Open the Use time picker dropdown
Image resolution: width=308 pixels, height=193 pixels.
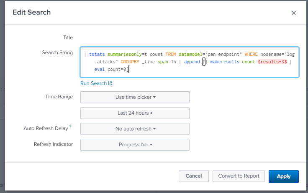[x=135, y=97]
